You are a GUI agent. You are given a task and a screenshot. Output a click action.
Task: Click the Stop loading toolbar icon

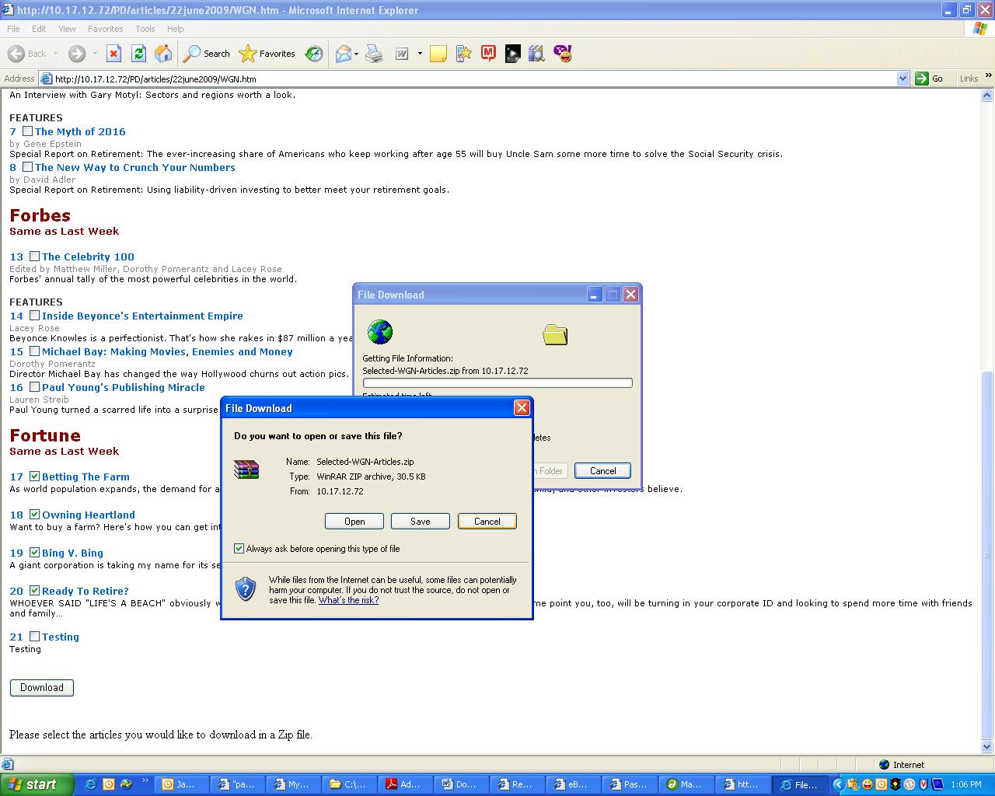113,54
